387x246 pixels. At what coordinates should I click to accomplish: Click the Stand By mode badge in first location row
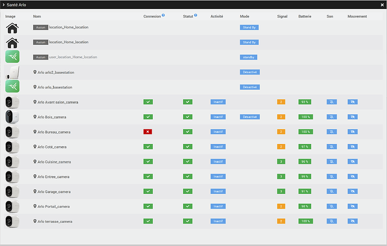249,27
